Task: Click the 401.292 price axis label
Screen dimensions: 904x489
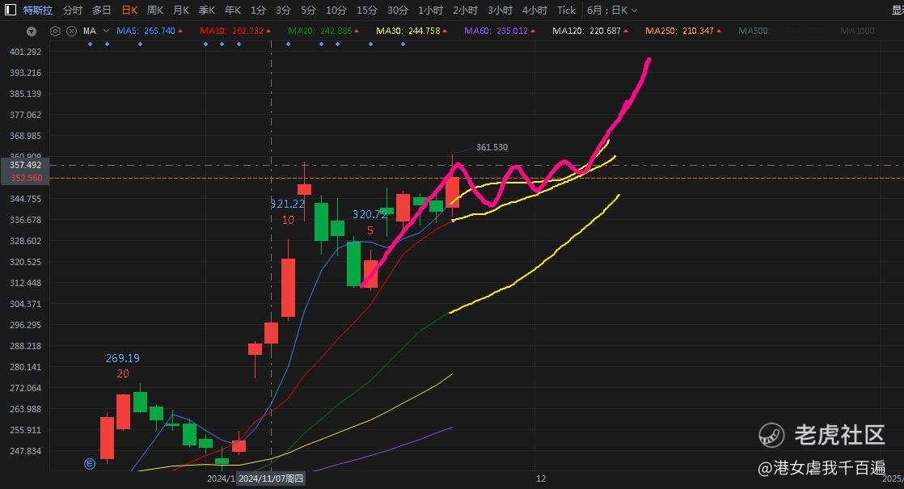Action: pos(25,52)
